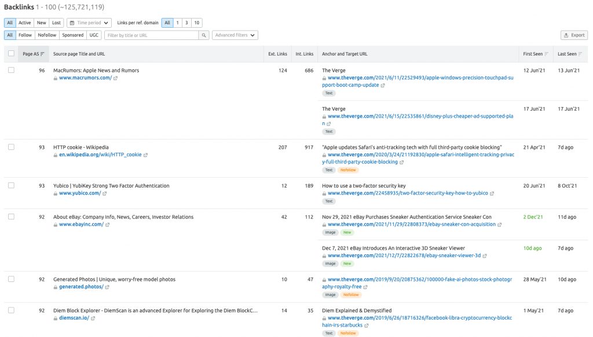Open the diemscan.io source link

pyautogui.click(x=74, y=318)
